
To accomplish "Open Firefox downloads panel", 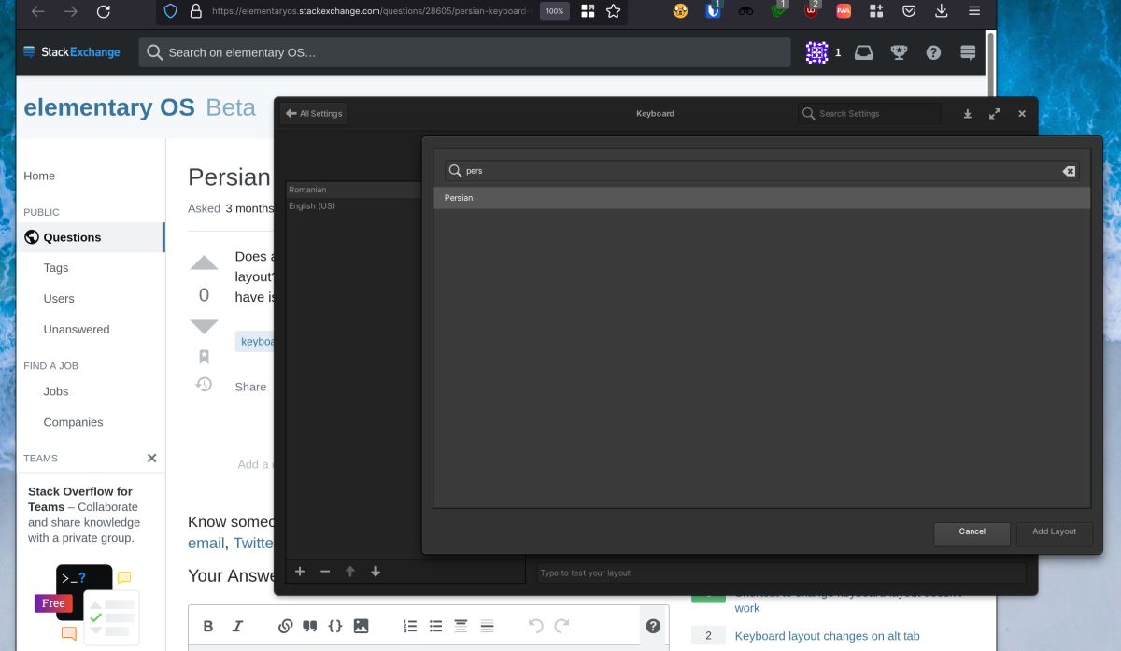I will click(x=942, y=11).
